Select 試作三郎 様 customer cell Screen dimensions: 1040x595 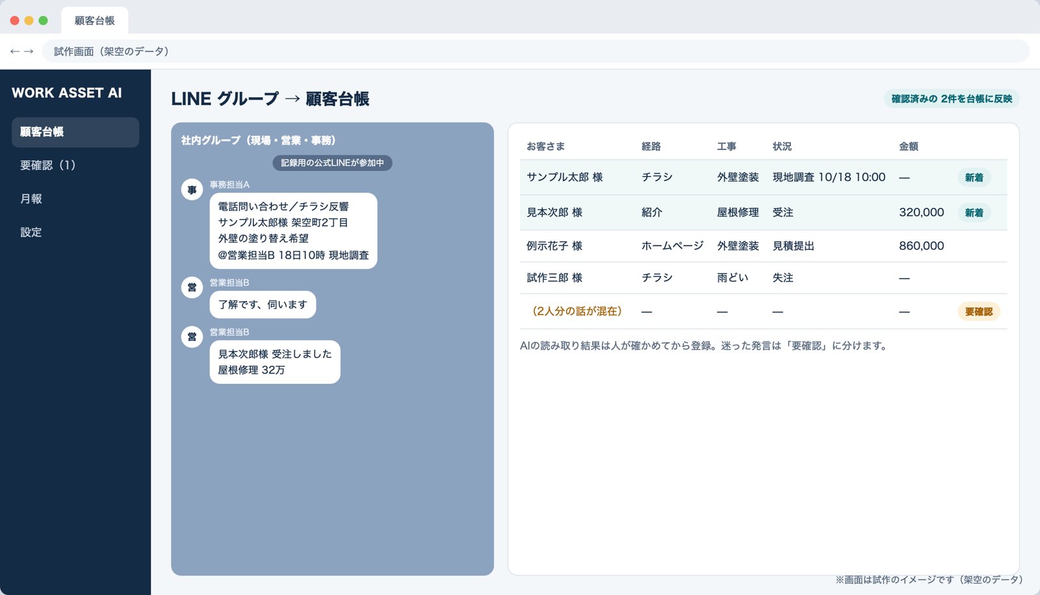(x=554, y=278)
